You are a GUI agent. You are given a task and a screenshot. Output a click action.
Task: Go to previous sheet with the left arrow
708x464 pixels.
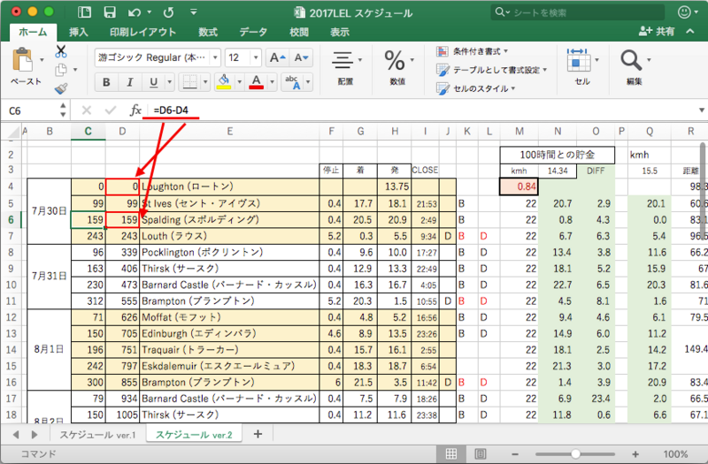tap(16, 435)
